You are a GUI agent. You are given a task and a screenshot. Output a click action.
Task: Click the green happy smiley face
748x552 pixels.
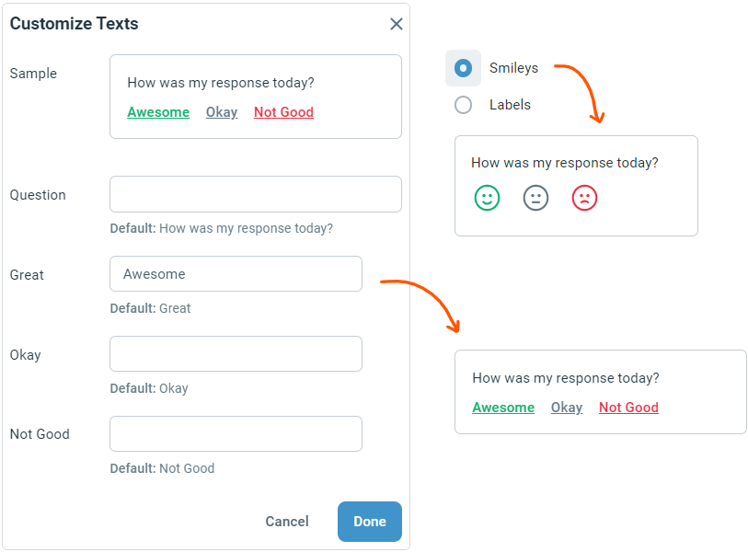coord(487,198)
